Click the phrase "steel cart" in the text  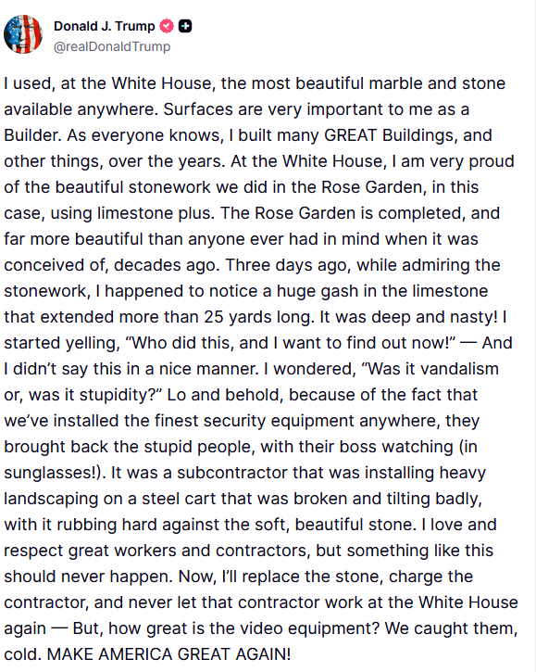182,499
